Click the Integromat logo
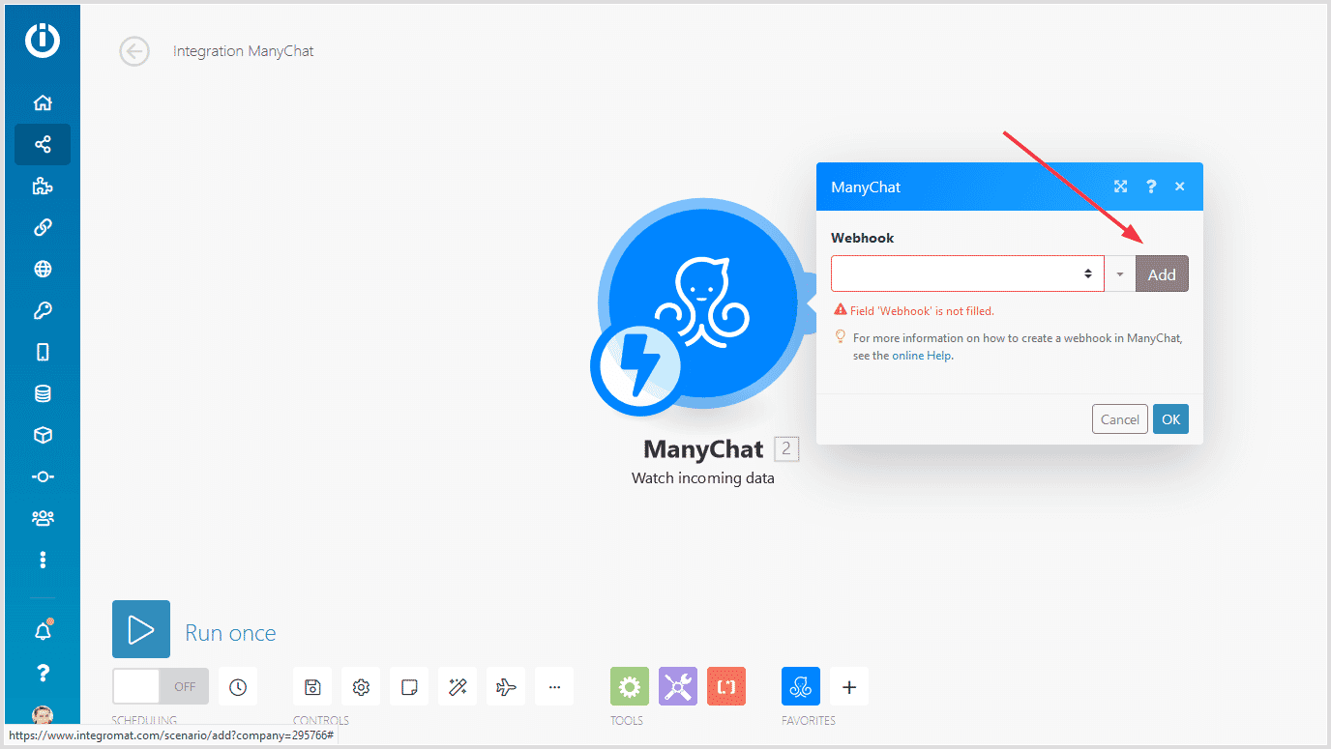Image resolution: width=1331 pixels, height=749 pixels. point(43,41)
